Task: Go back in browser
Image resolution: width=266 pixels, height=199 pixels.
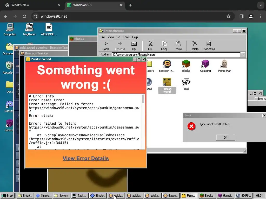Action: point(6,16)
